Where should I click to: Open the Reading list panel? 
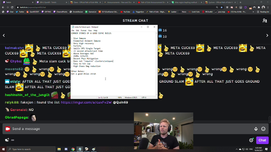tap(263, 12)
